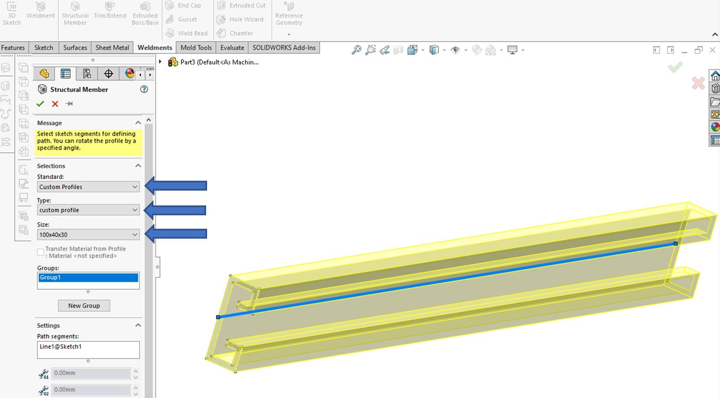Screen dimensions: 720x398
Task: Switch to the Sheet Metal tab
Action: tap(112, 48)
